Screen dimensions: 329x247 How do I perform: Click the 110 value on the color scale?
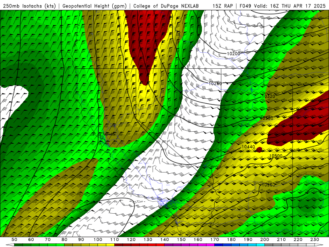pos(115,240)
